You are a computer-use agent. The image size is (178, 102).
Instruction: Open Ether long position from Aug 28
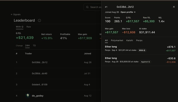pos(140,60)
